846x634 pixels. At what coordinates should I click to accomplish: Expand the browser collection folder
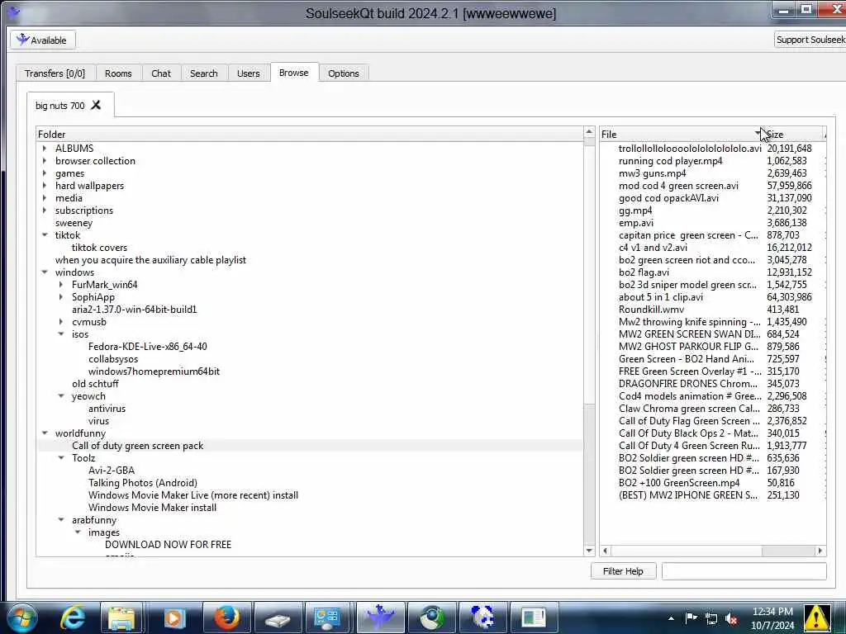[x=45, y=161]
